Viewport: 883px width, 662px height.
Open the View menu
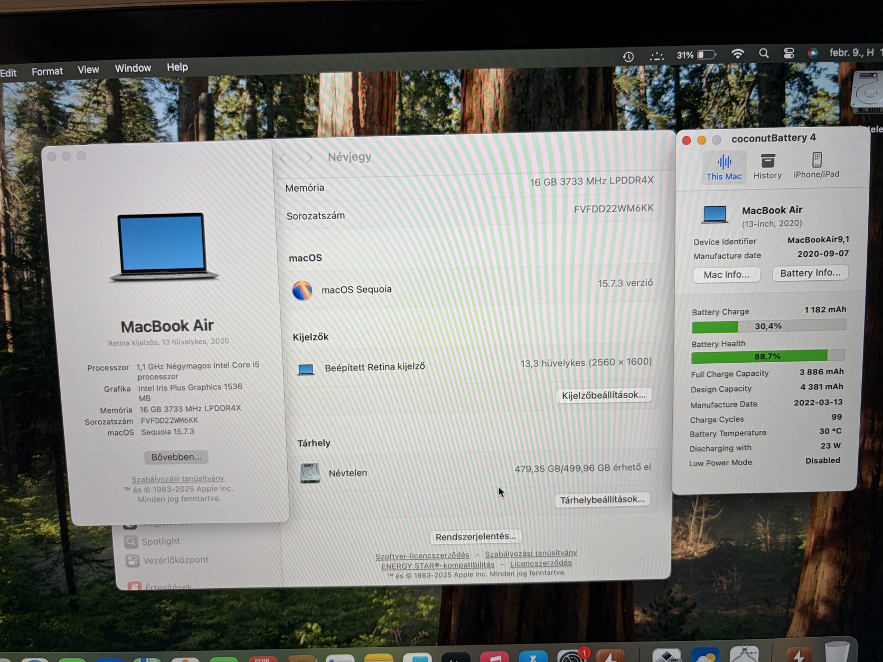coord(88,70)
